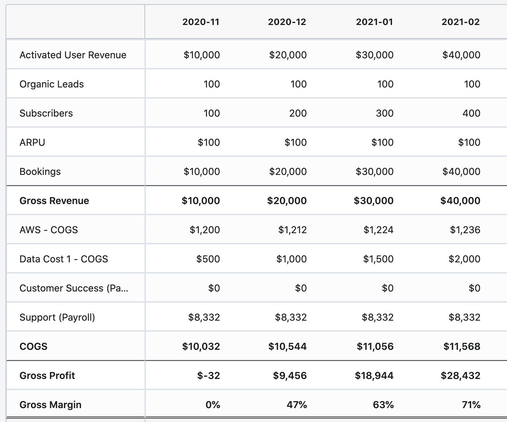Click the Subscribers row label
The width and height of the screenshot is (507, 422).
(x=46, y=113)
